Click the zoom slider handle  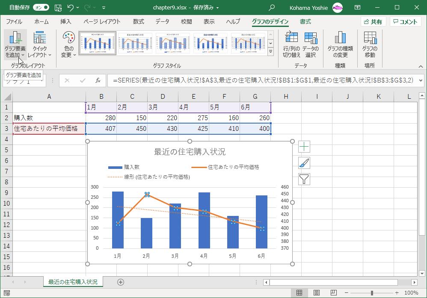[372, 293]
